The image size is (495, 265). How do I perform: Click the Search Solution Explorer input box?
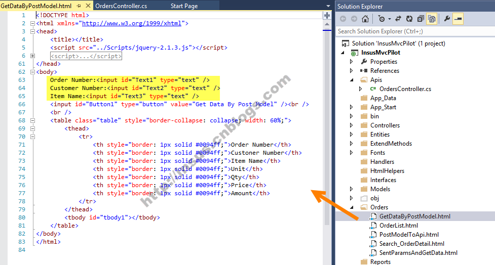[x=415, y=31]
